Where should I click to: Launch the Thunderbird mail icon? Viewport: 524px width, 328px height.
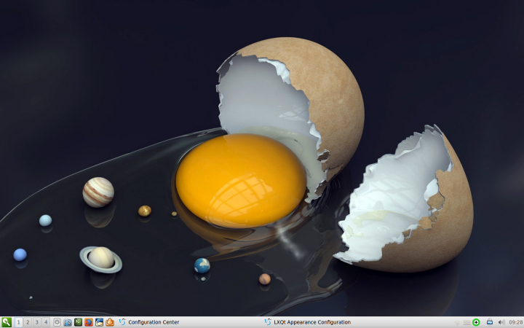[x=99, y=322]
